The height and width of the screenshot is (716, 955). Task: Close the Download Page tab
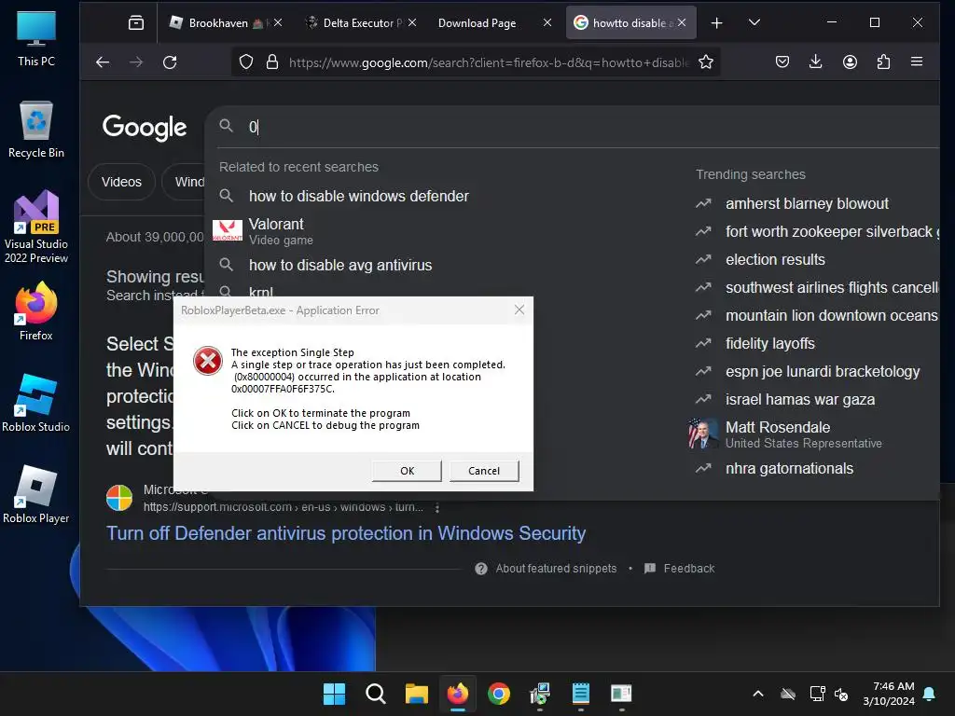click(547, 22)
